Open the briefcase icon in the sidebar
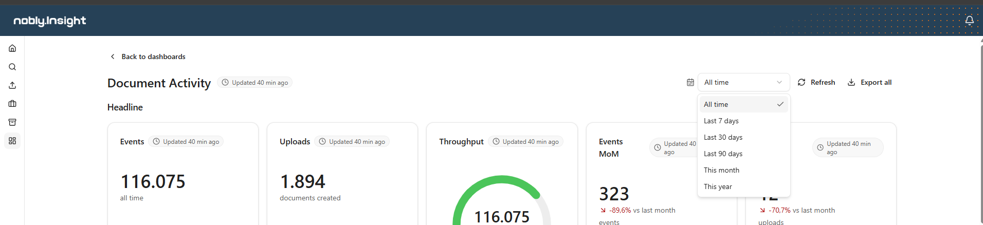Viewport: 983px width, 225px height. click(12, 104)
